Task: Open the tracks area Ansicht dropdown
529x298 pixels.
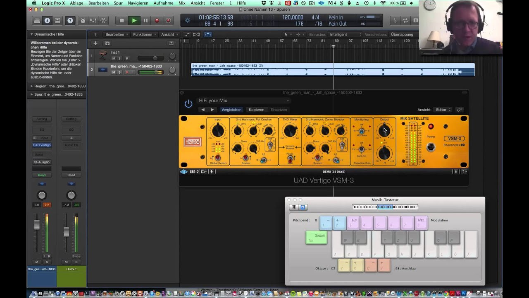Action: pyautogui.click(x=169, y=34)
